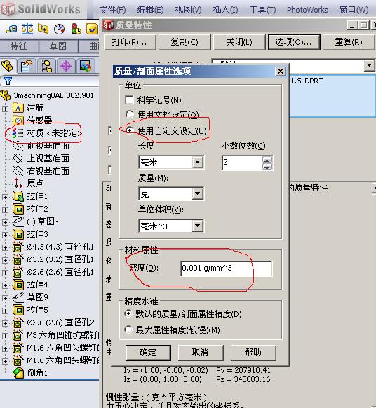Click the 取消 button

201,353
